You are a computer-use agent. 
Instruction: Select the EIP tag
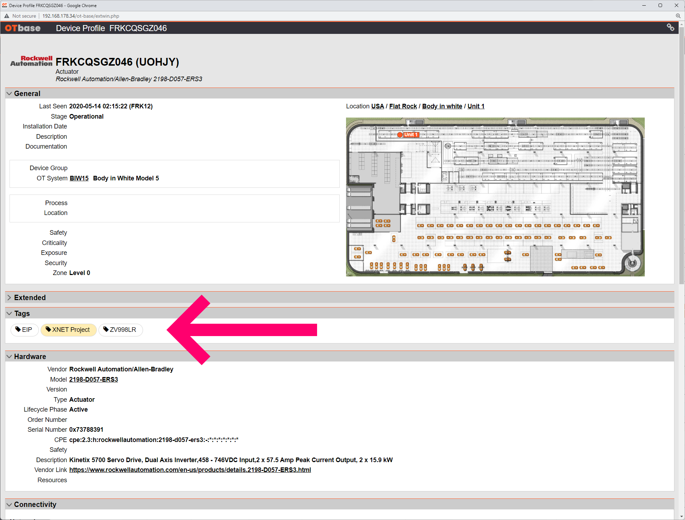24,330
